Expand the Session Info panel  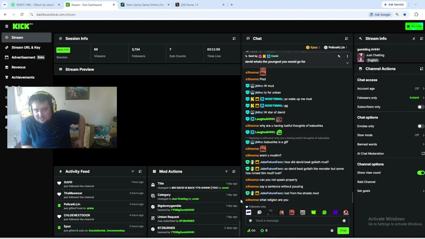234,39
